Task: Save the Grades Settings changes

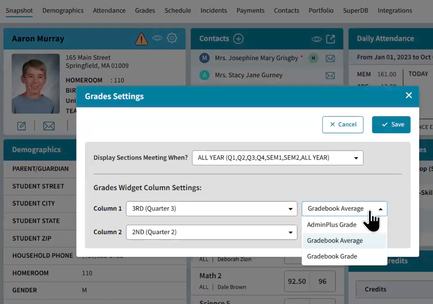Action: click(391, 124)
